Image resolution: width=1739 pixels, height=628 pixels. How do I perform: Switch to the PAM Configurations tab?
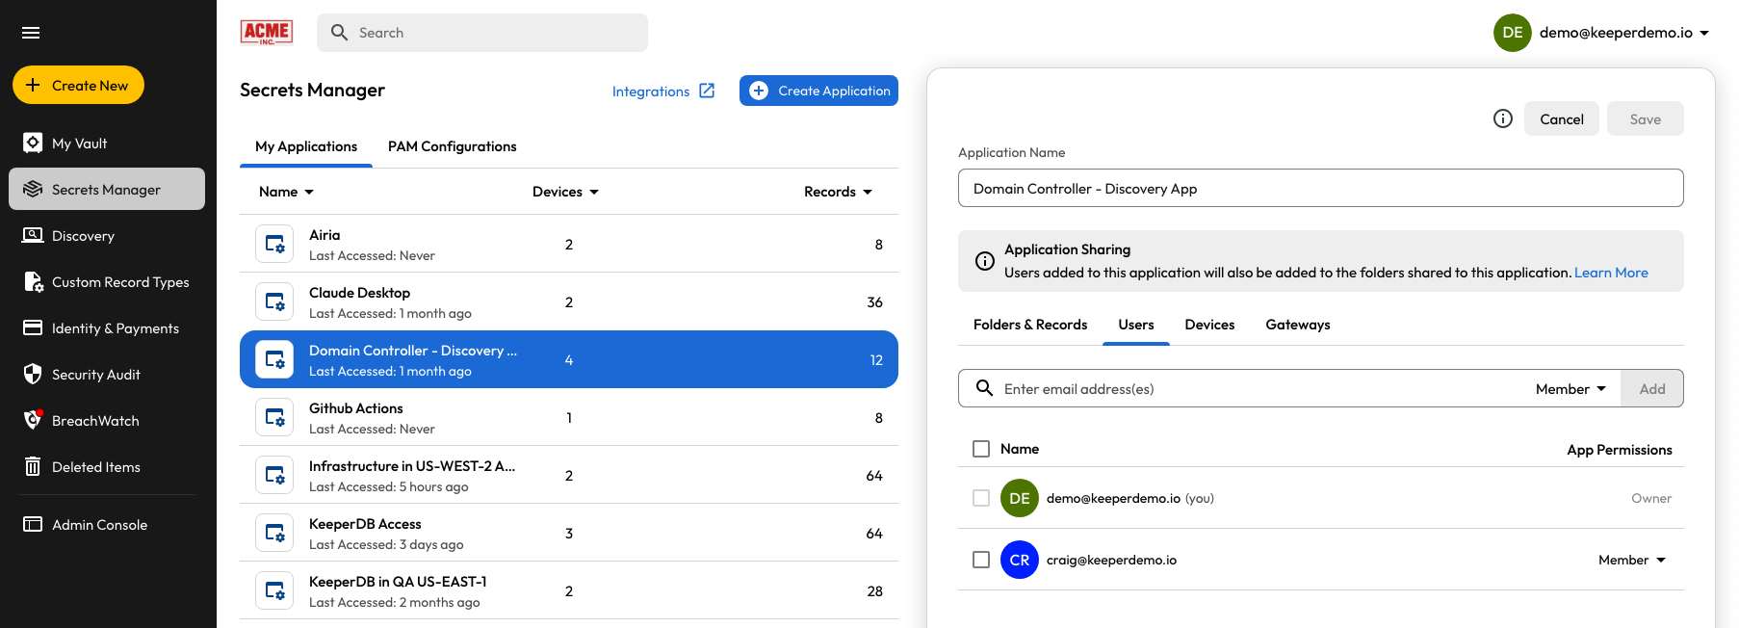click(452, 146)
